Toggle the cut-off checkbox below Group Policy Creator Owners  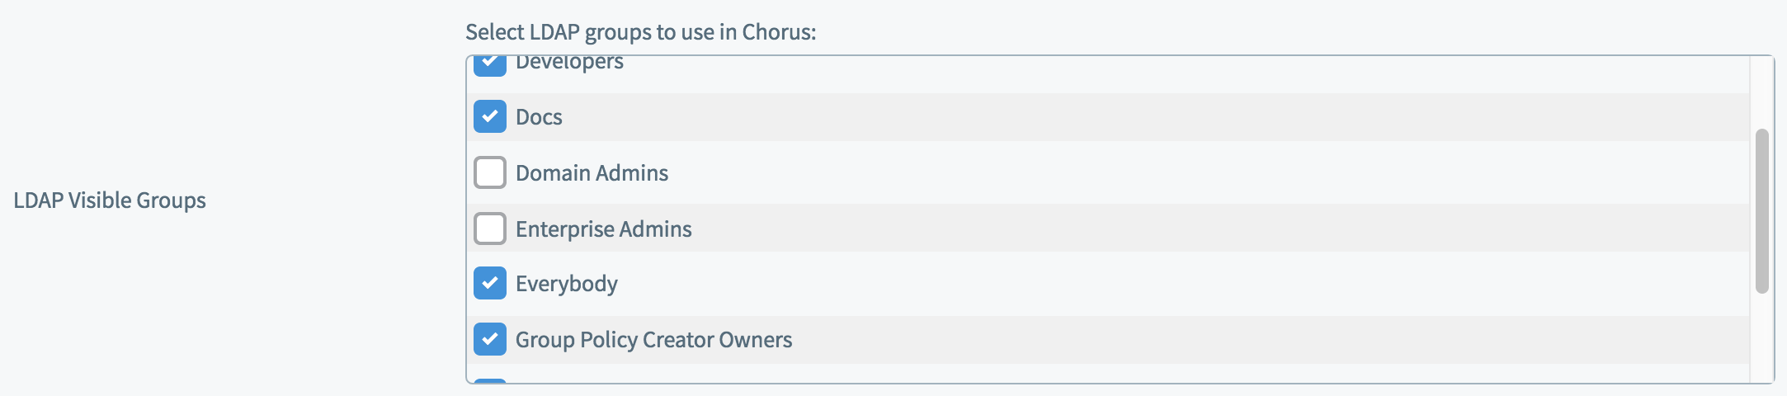(490, 380)
